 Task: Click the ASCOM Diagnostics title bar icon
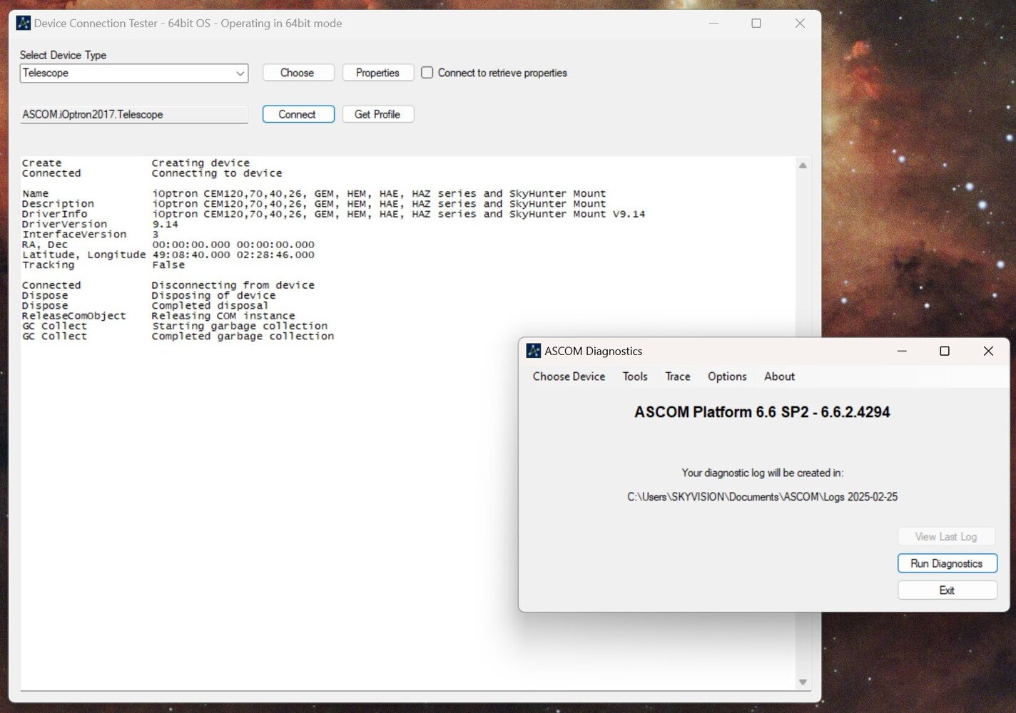533,351
